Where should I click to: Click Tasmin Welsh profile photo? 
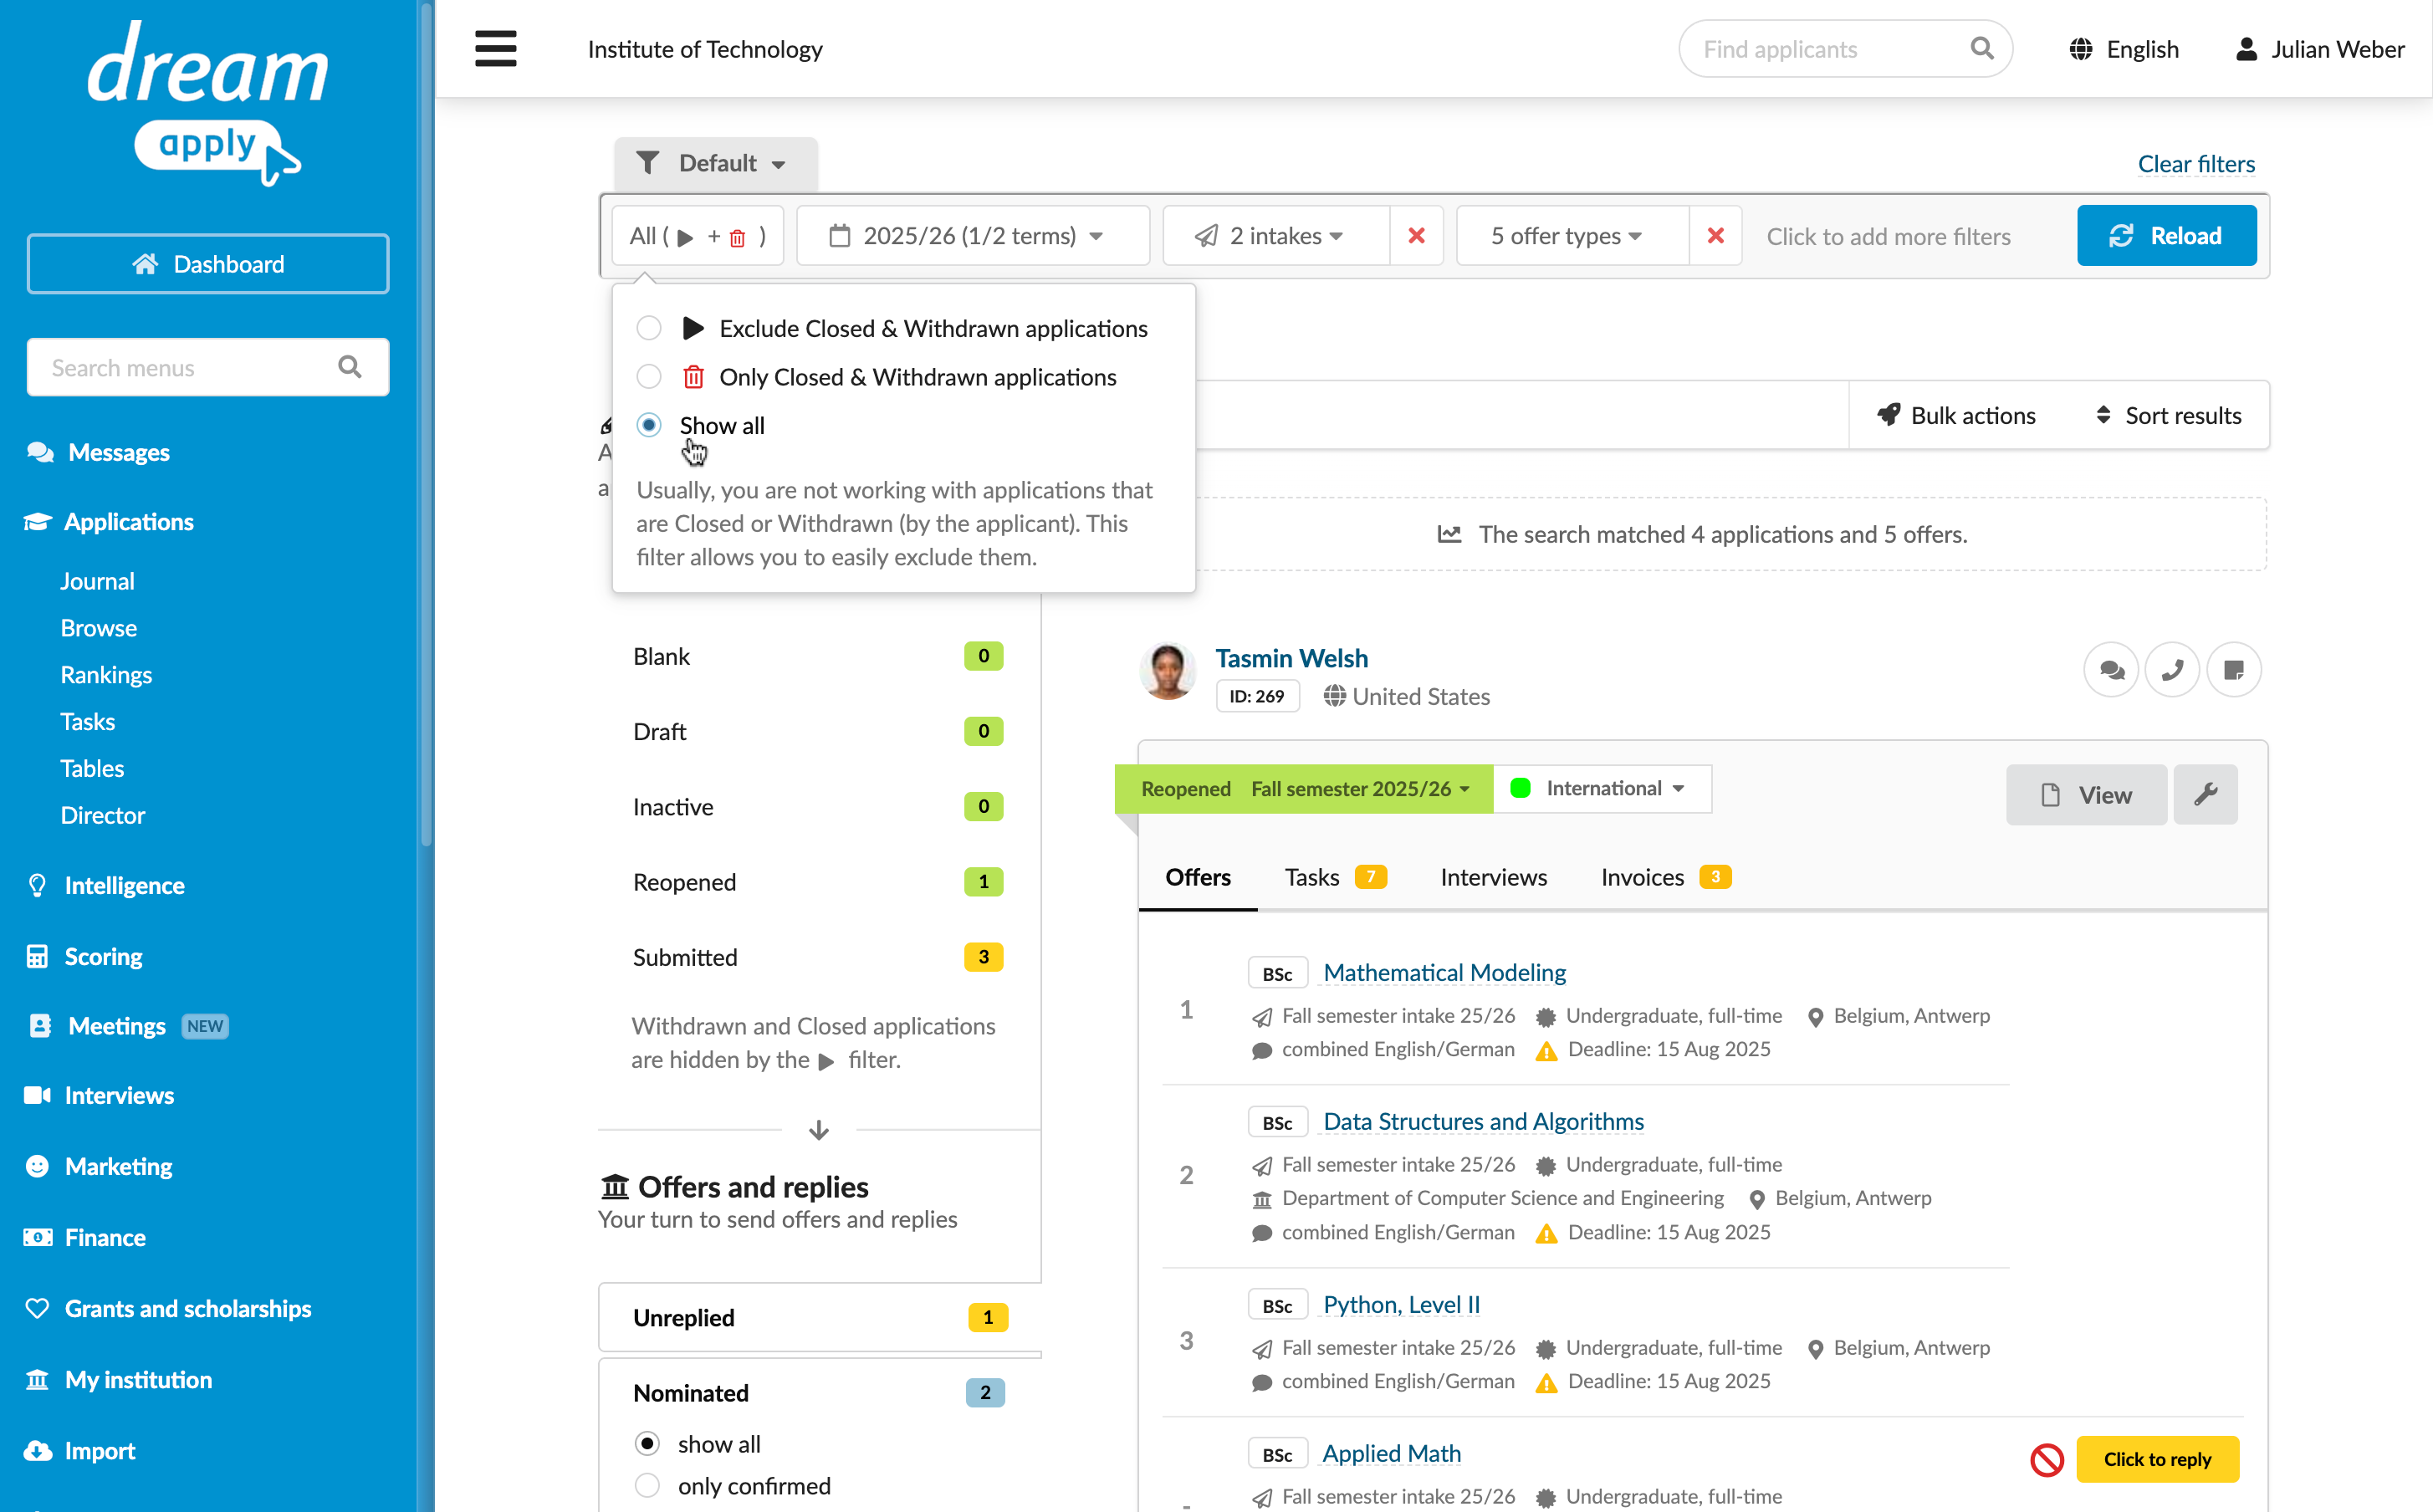coord(1167,670)
